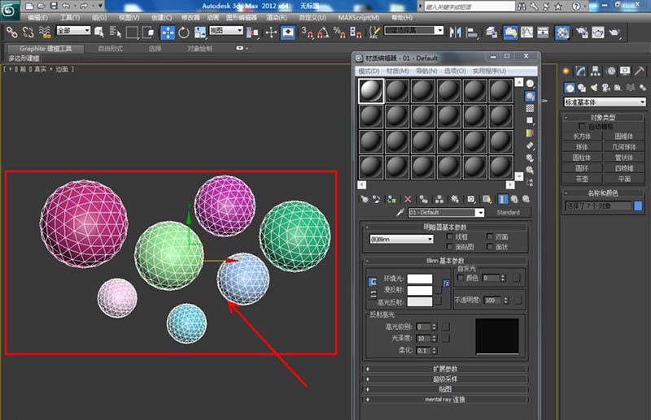Click the Unlink Selection tool icon

pos(28,32)
